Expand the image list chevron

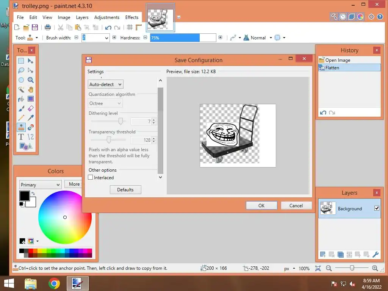pos(179,17)
